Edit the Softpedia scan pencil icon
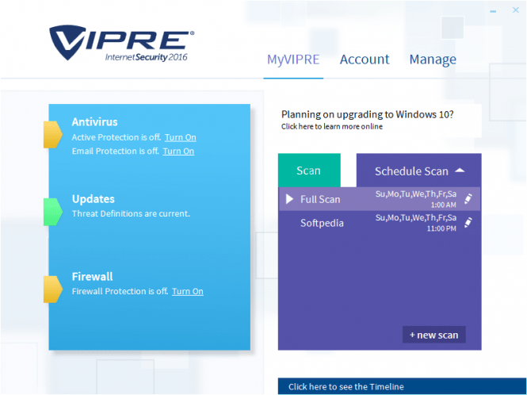This screenshot has width=527, height=395. (468, 222)
